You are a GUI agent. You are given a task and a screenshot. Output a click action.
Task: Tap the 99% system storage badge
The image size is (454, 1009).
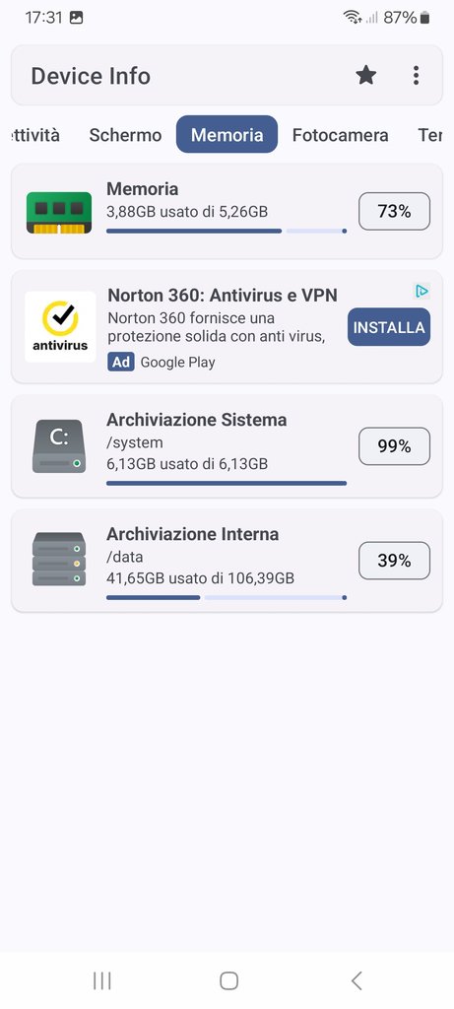point(394,446)
